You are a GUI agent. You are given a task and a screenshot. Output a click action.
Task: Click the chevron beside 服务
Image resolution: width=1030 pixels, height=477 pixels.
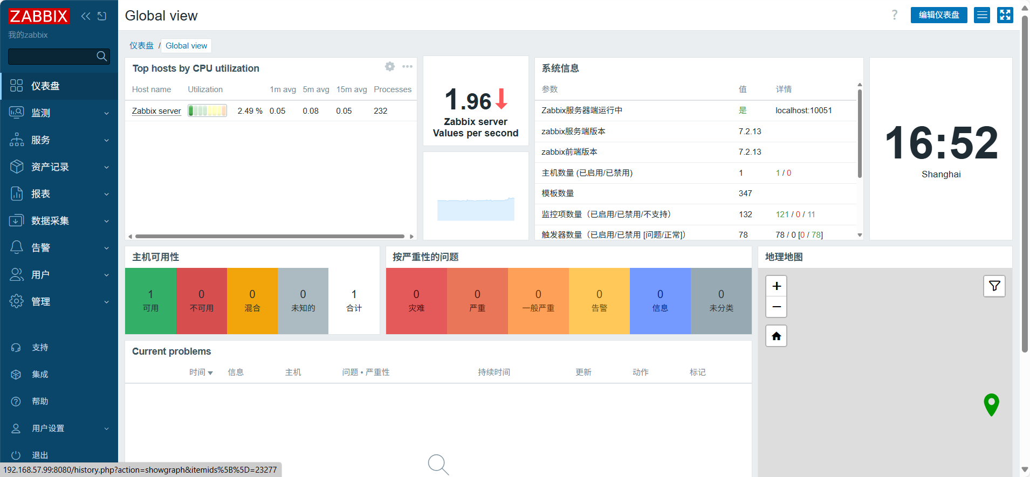click(x=106, y=140)
